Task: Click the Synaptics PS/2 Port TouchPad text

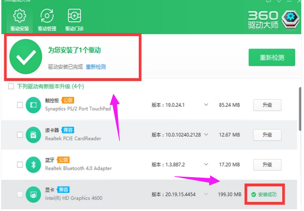Action: (x=78, y=109)
